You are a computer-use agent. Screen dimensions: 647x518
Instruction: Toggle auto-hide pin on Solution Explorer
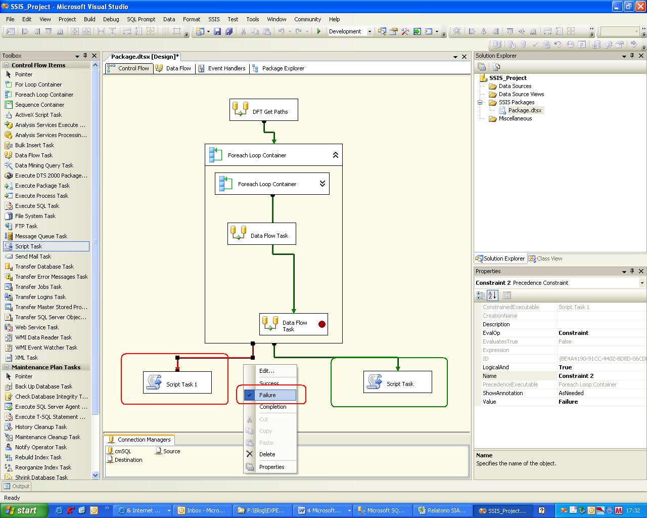(x=632, y=56)
